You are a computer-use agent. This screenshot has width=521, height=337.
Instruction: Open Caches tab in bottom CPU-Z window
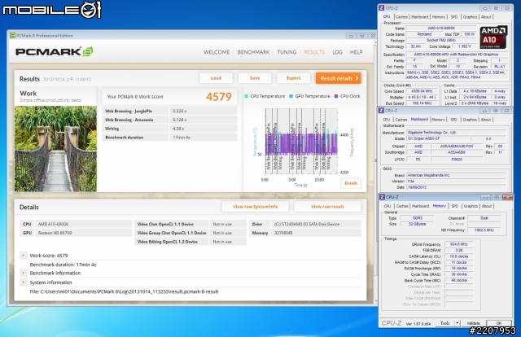[x=402, y=206]
